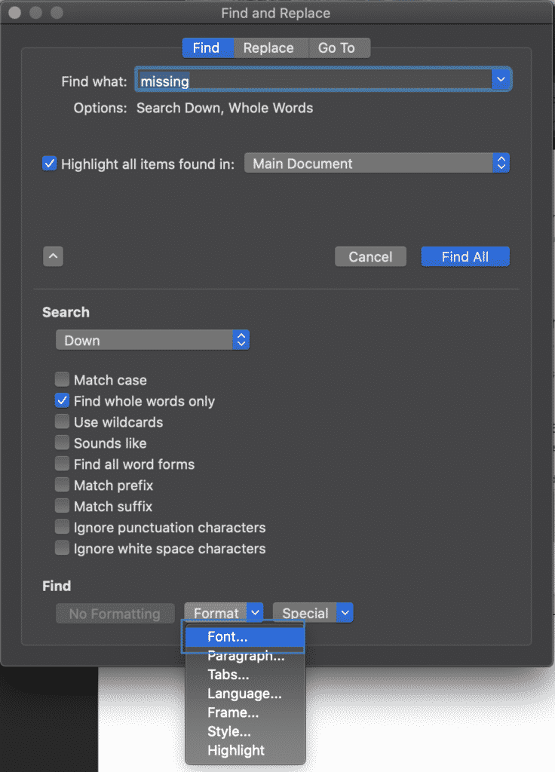The width and height of the screenshot is (555, 772).
Task: Enable Use wildcards searching
Action: coord(62,421)
